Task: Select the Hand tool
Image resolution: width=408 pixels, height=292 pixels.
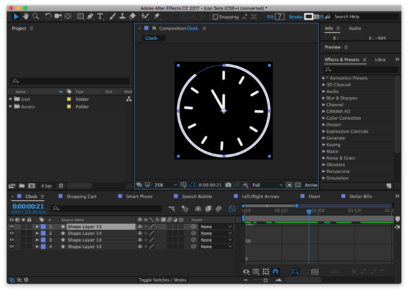Action: click(x=26, y=16)
